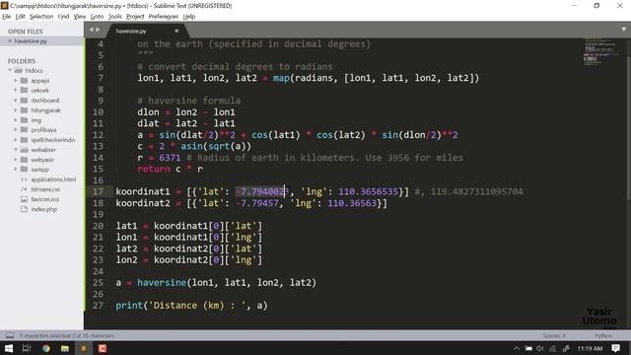Collapse the webalizer folder arrow
Screen dimensions: 631x355
(x=16, y=149)
